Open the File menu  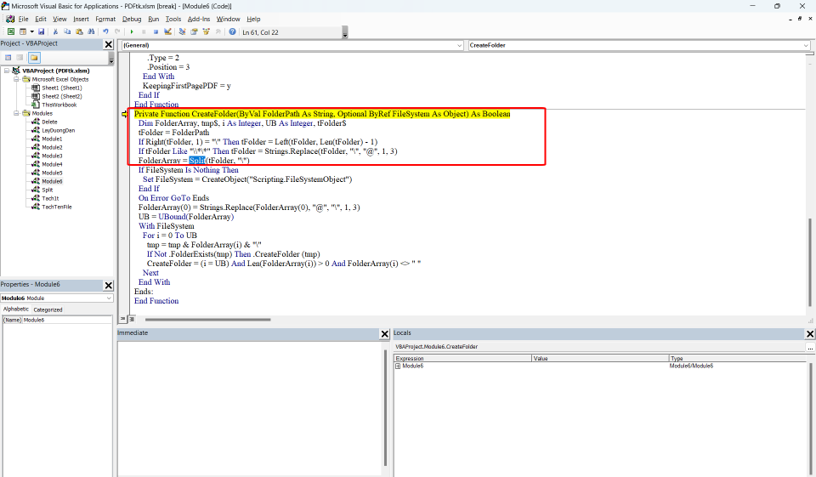pos(24,19)
